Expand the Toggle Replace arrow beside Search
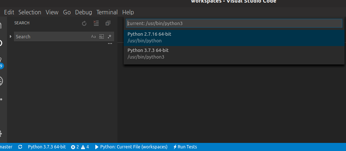 pyautogui.click(x=11, y=36)
